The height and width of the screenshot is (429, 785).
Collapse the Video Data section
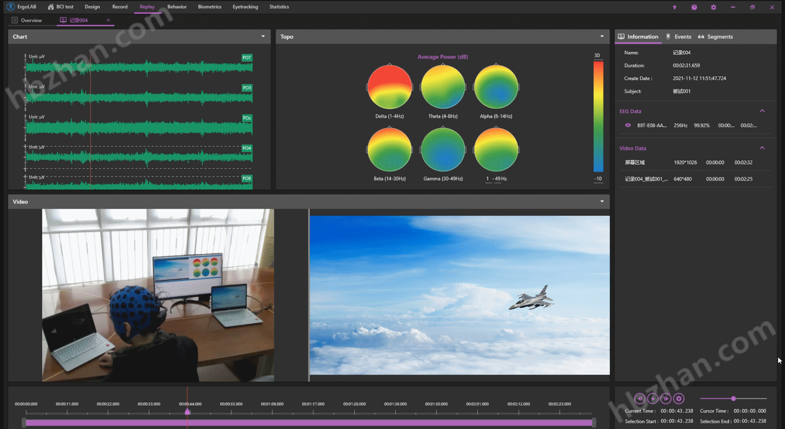[762, 148]
